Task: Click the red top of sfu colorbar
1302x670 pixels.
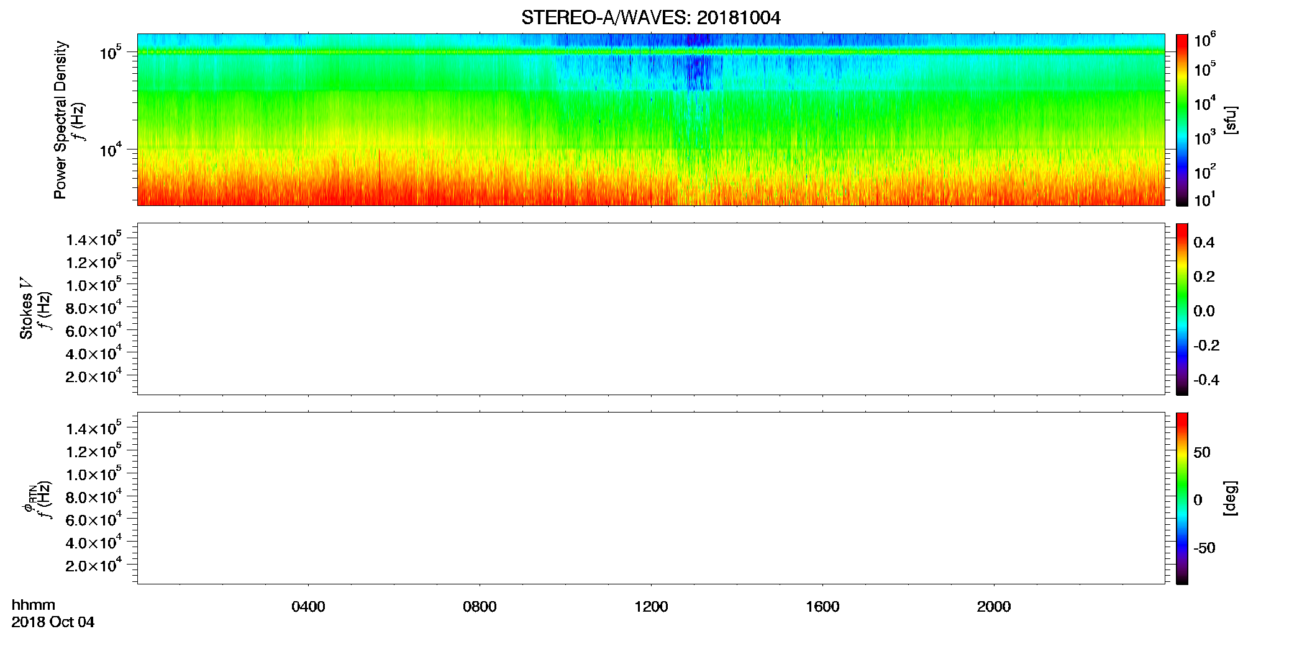Action: click(x=1181, y=38)
